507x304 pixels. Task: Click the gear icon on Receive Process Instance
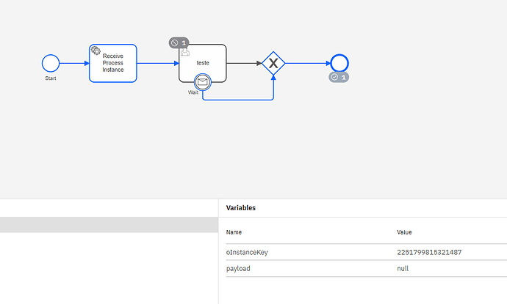pos(96,50)
